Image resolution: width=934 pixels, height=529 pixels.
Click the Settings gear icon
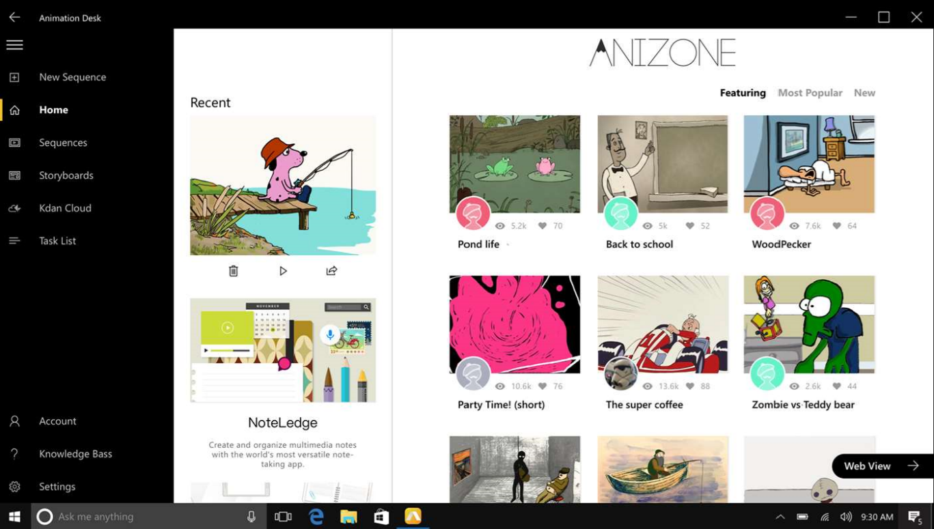click(14, 487)
